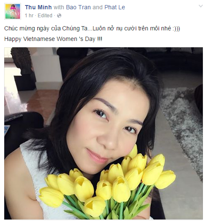Click the word "and" between tagged names
This screenshot has height=222, width=205.
click(98, 7)
